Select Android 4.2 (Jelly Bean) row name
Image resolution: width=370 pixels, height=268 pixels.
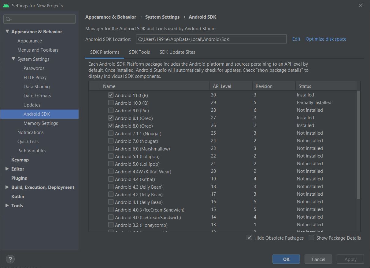pyautogui.click(x=139, y=194)
